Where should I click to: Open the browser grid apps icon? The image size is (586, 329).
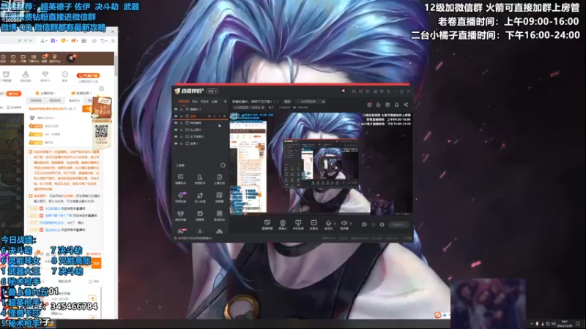point(84,41)
